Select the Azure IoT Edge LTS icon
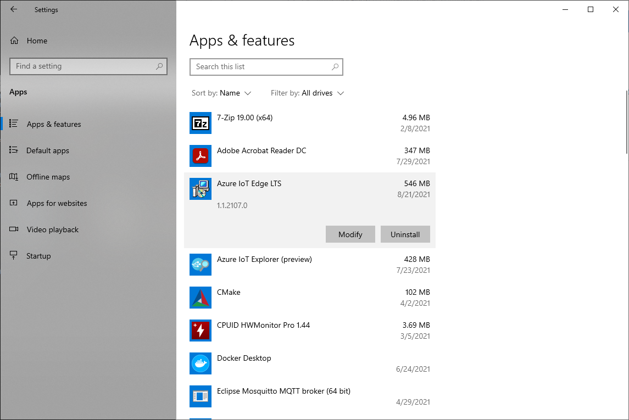 tap(201, 189)
